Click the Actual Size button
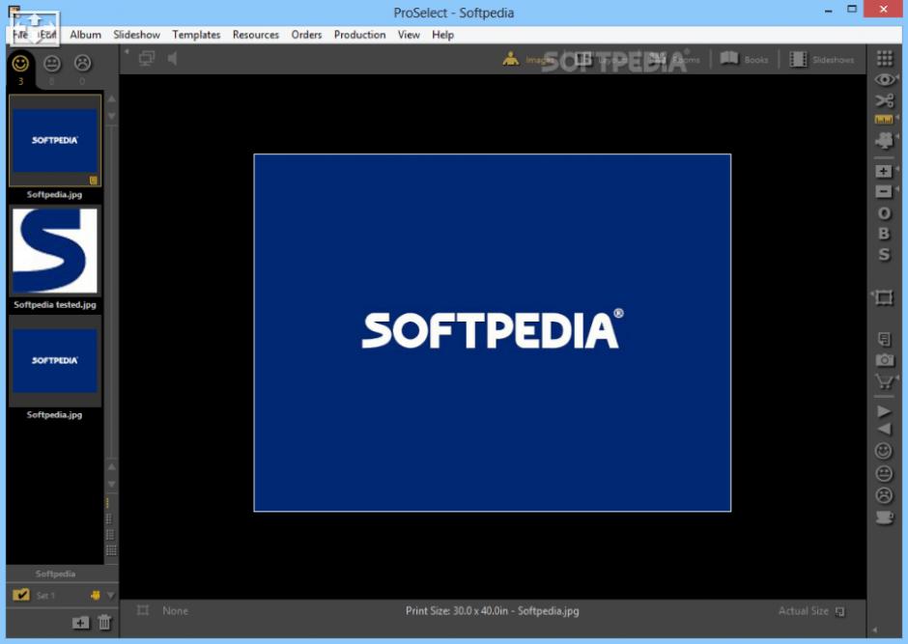Viewport: 908px width, 644px height. pyautogui.click(x=811, y=611)
